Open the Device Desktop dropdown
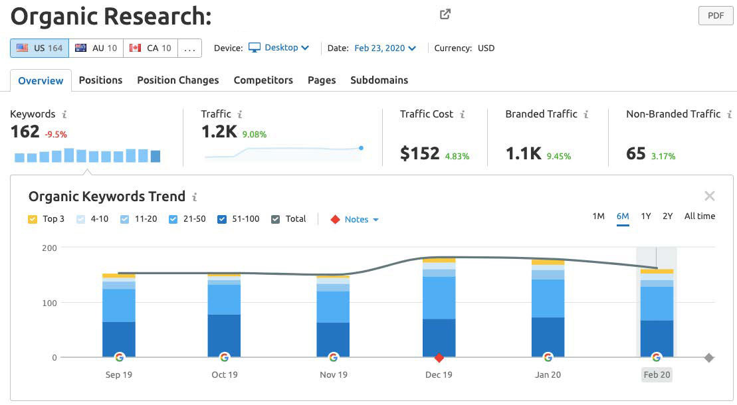Viewport: 737px width, 405px height. (x=279, y=48)
